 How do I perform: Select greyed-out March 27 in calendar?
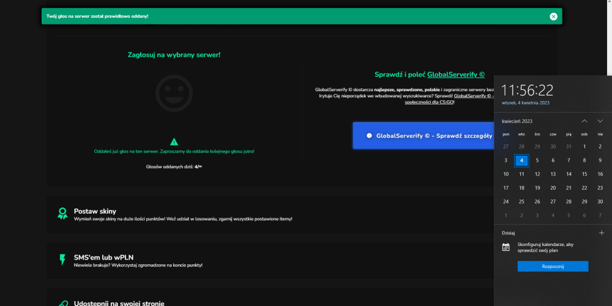tap(506, 146)
